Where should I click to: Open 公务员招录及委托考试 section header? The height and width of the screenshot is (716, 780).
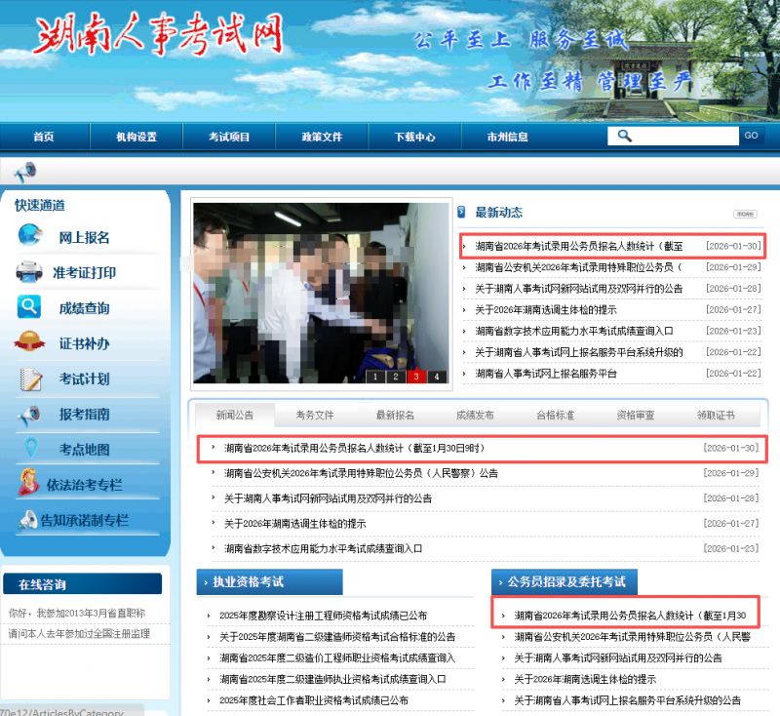click(565, 581)
